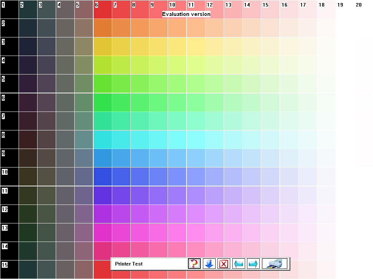Choose the cyan swatch in row 8, column 6
The width and height of the screenshot is (373, 279).
[102, 139]
